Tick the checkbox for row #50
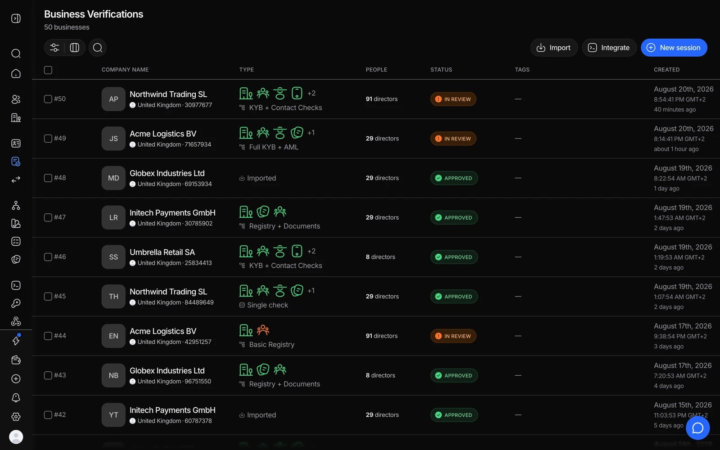The width and height of the screenshot is (720, 450). [x=48, y=99]
